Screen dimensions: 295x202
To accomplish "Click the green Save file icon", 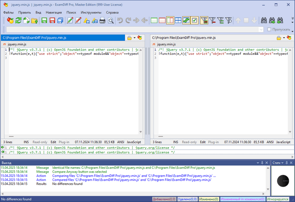I will point(44,20).
